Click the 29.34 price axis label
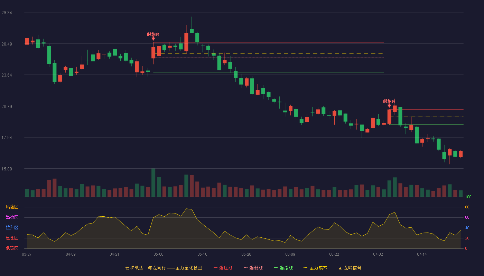The width and height of the screenshot is (484, 276). click(x=7, y=12)
